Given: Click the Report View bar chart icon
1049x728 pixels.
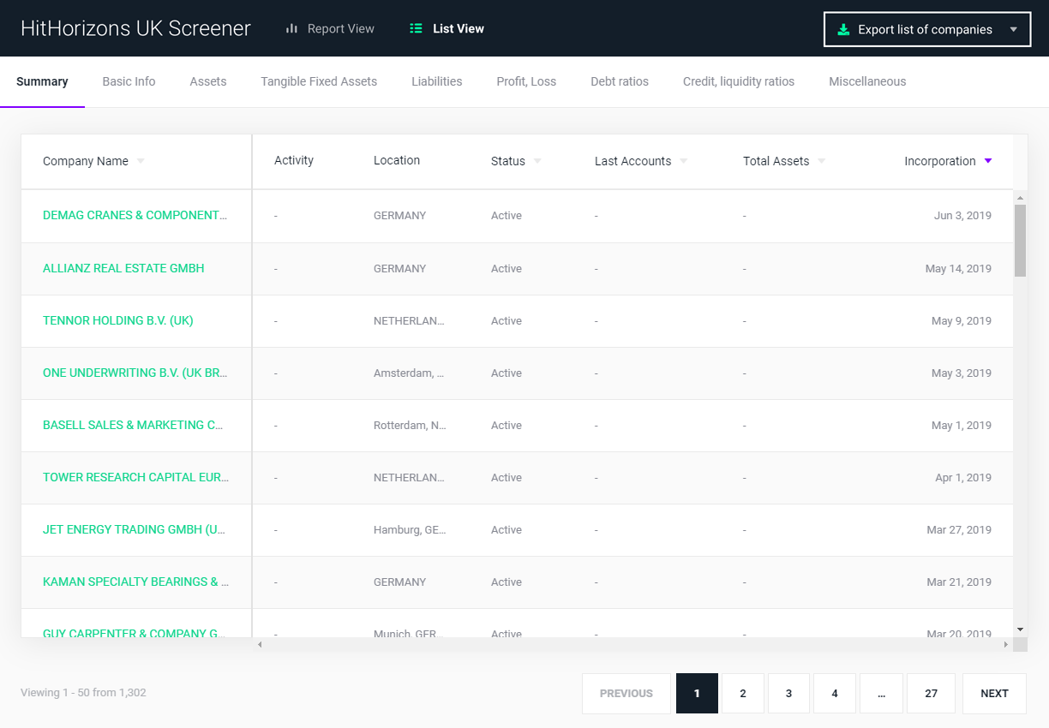Looking at the screenshot, I should click(x=291, y=28).
